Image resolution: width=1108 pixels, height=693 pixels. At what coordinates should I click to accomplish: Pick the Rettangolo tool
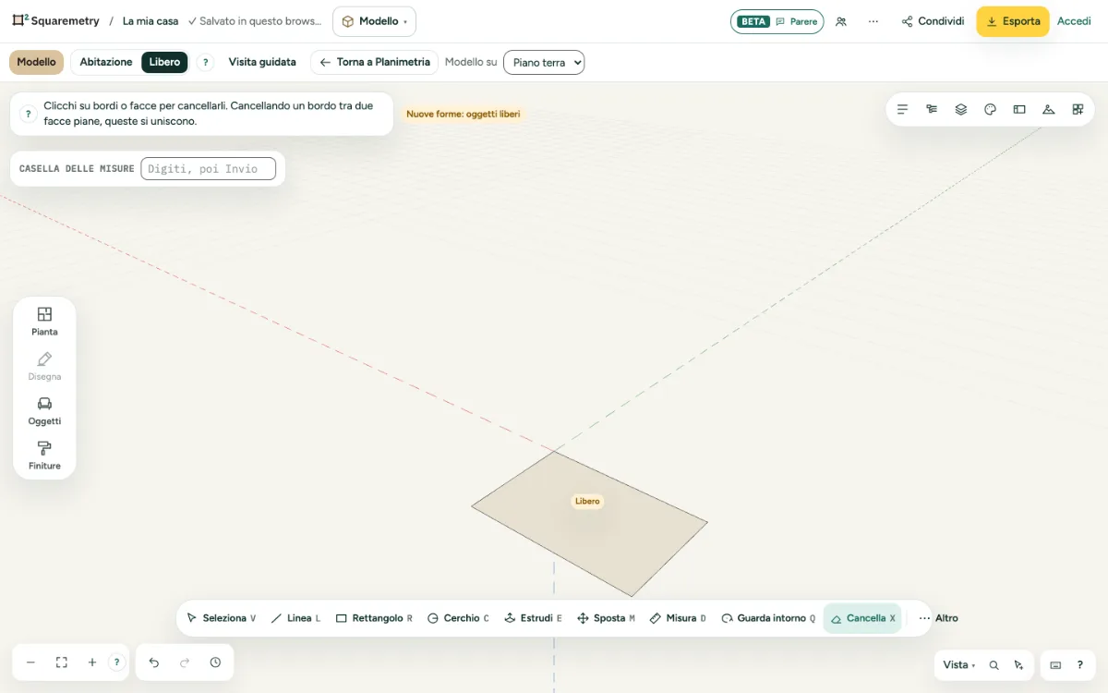click(374, 618)
